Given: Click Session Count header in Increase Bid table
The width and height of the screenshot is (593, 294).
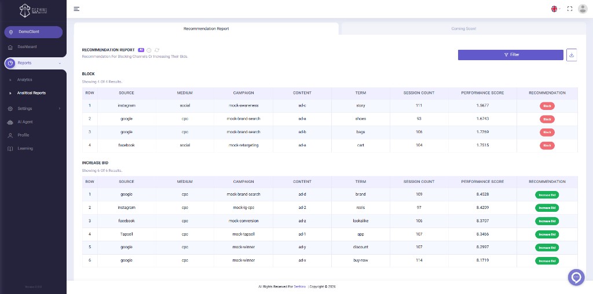Looking at the screenshot, I should coord(419,182).
